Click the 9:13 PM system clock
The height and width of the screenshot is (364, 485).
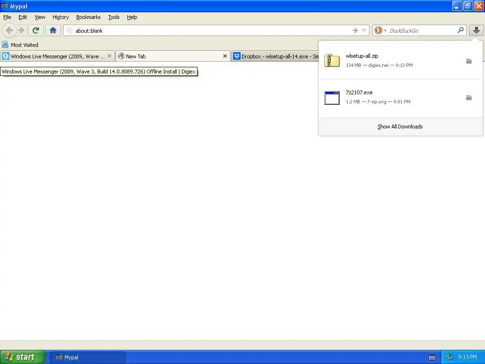tap(467, 357)
